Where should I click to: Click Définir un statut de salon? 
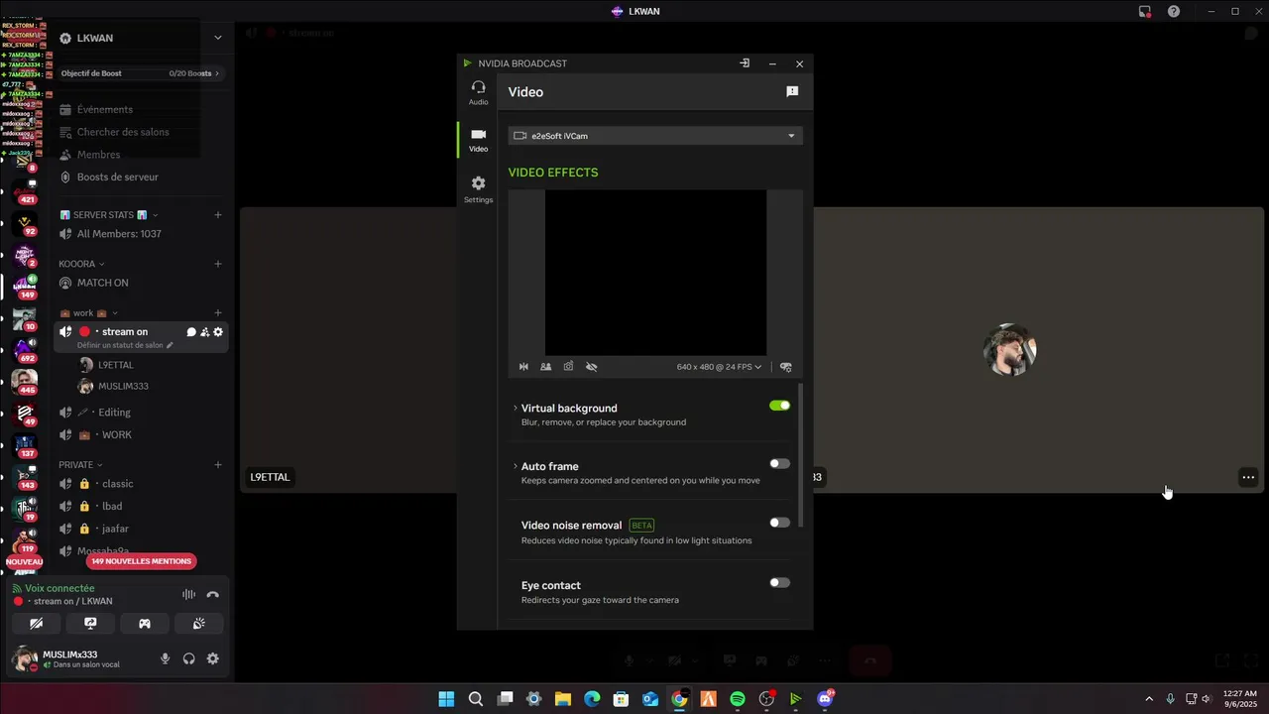pyautogui.click(x=125, y=345)
